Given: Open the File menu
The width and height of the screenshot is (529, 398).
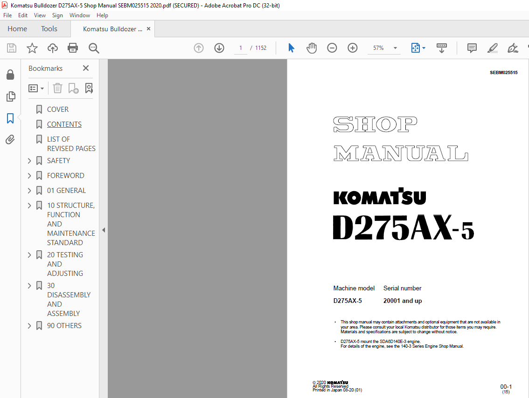Looking at the screenshot, I should click(7, 15).
